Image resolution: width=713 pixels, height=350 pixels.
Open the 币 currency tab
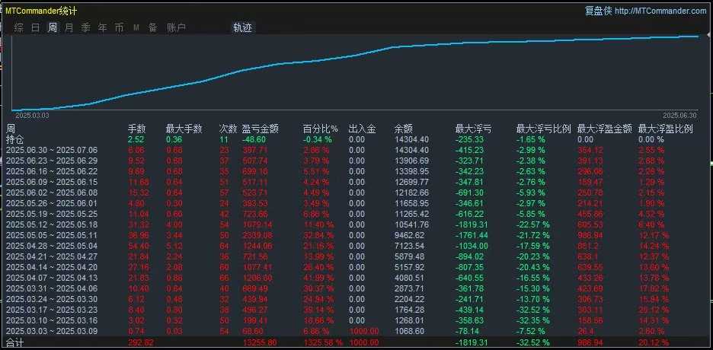[119, 27]
